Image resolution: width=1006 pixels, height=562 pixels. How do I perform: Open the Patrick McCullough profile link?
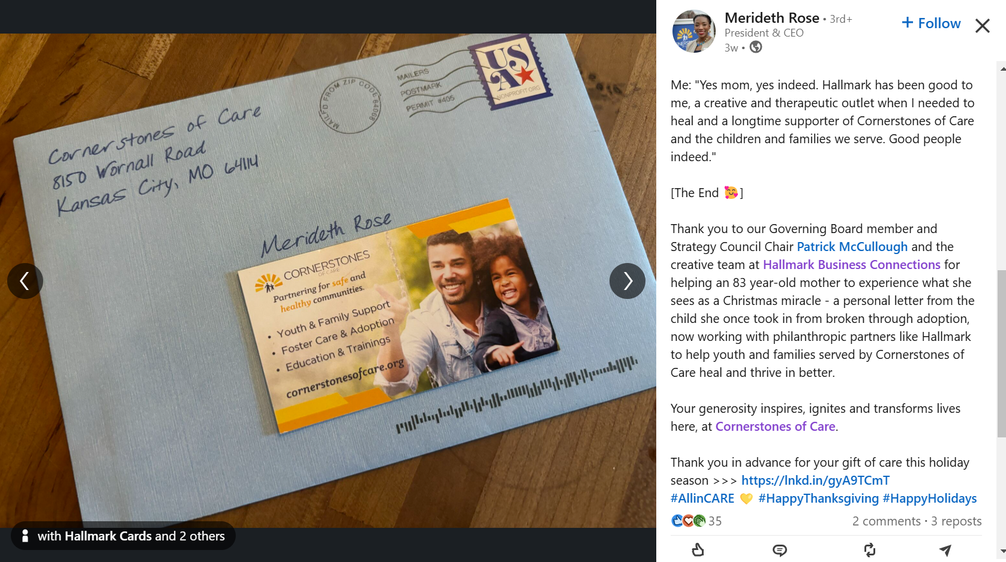coord(852,247)
